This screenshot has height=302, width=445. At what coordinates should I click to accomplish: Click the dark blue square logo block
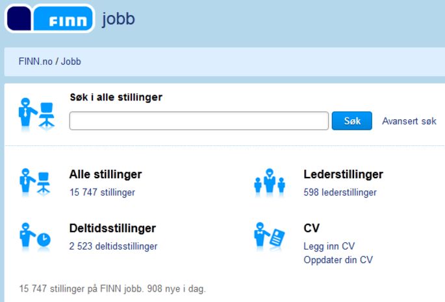tap(19, 19)
